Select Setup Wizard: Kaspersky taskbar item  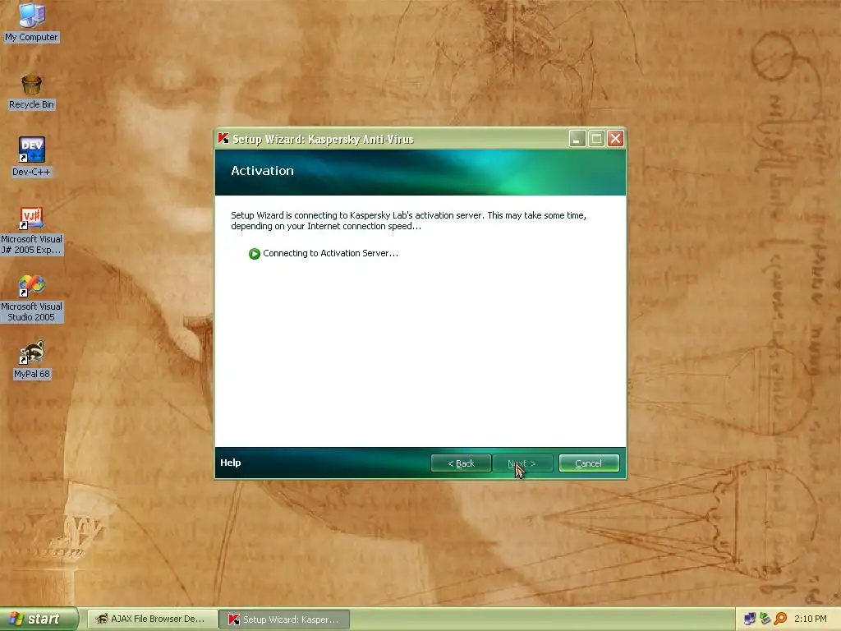285,619
